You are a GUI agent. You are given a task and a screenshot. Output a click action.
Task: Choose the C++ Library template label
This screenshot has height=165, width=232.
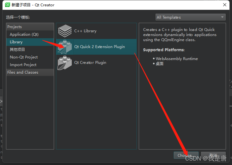pos(85,31)
